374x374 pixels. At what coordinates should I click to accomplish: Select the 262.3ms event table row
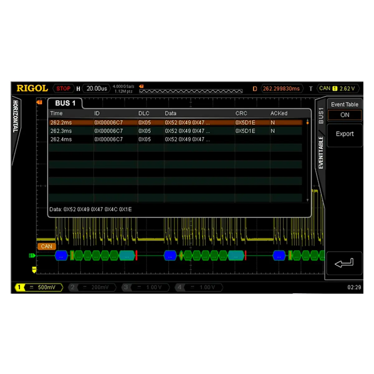tap(175, 131)
